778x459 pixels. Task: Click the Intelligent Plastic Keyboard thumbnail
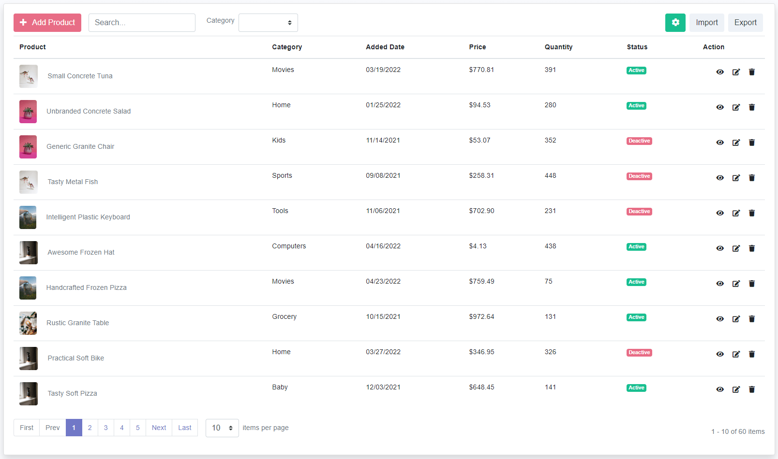click(28, 217)
